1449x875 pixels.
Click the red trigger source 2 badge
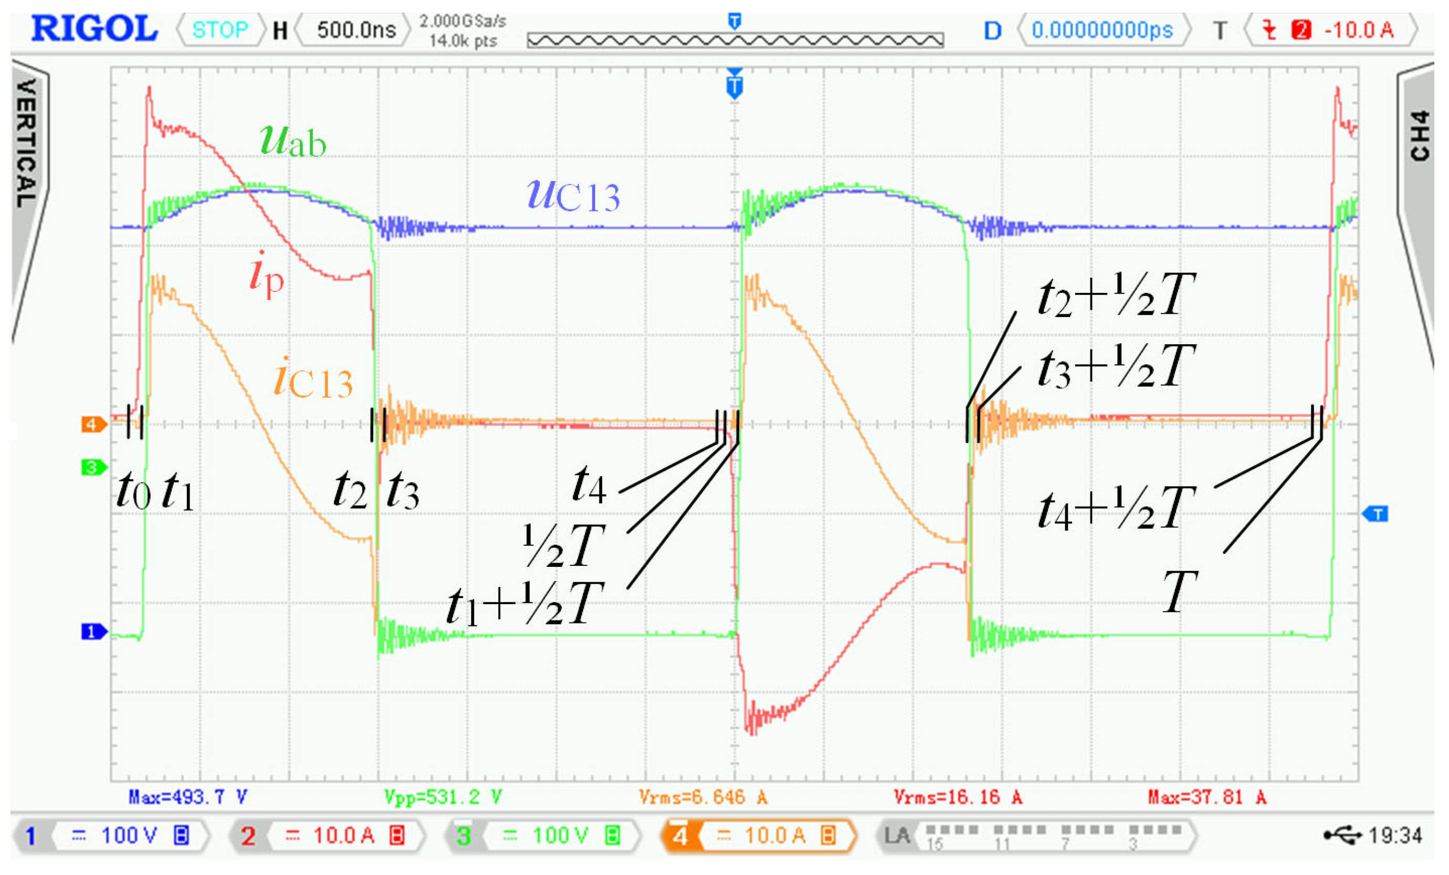click(1301, 30)
